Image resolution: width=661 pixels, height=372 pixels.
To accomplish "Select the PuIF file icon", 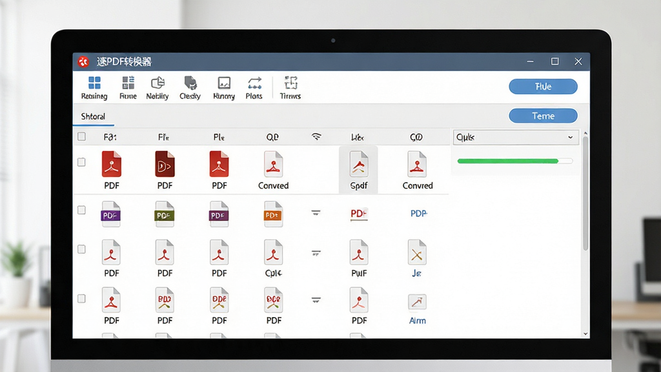I will tap(359, 253).
